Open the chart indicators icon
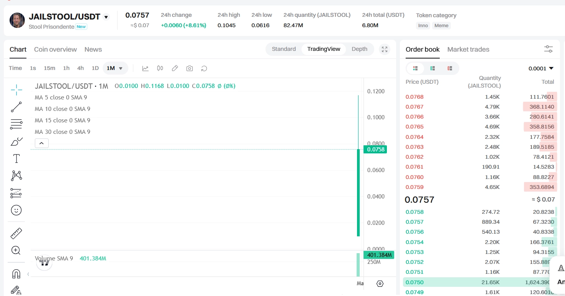 pyautogui.click(x=145, y=68)
